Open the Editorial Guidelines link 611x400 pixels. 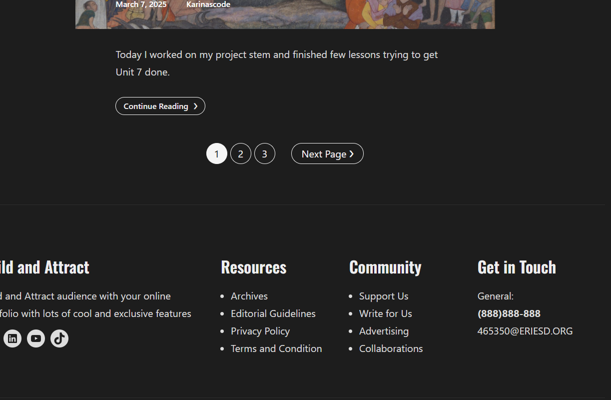(x=273, y=313)
